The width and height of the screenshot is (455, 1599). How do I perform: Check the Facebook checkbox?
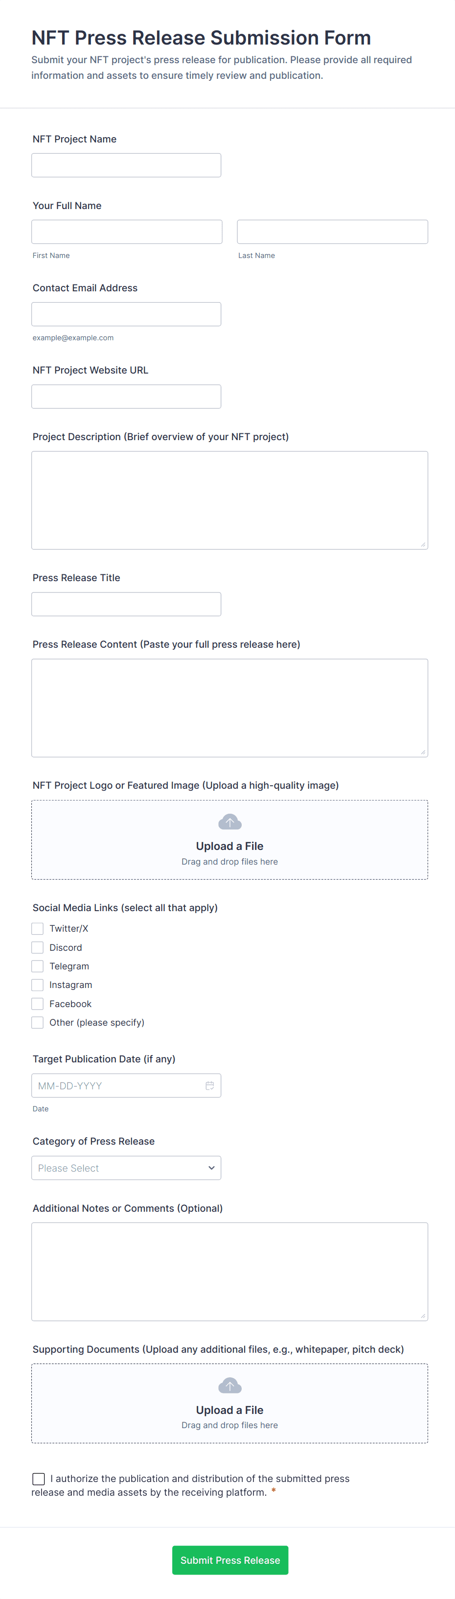pos(38,1004)
